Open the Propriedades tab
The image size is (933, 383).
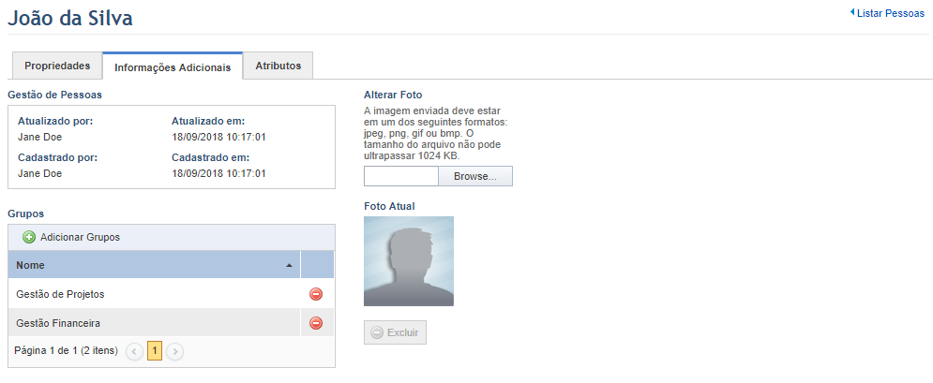(x=57, y=66)
